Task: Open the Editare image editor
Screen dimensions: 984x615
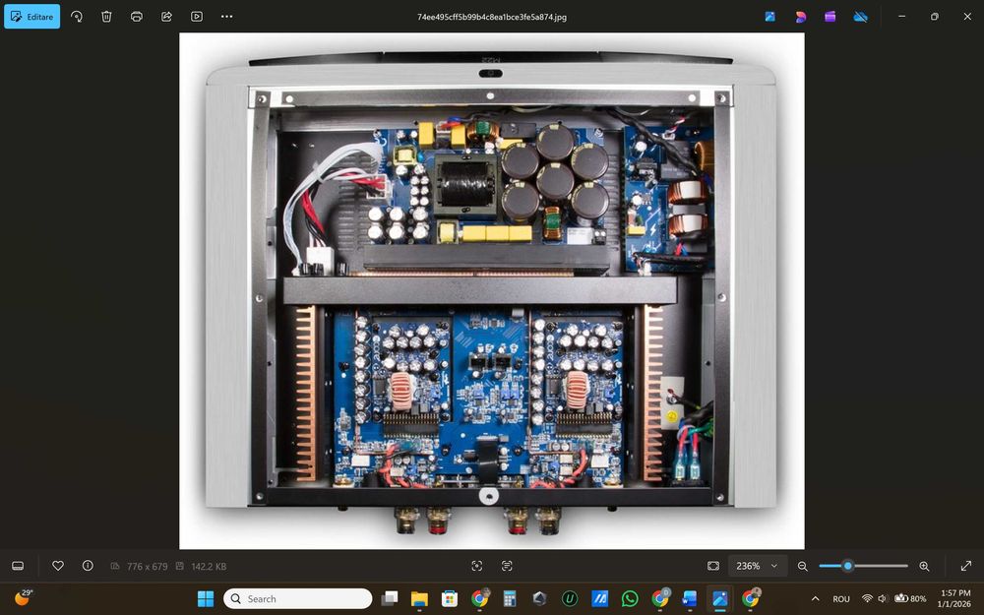Action: (32, 17)
